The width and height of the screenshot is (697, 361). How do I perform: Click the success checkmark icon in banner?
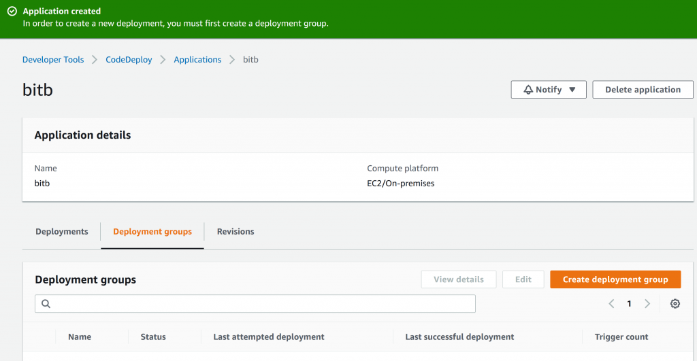(x=12, y=11)
